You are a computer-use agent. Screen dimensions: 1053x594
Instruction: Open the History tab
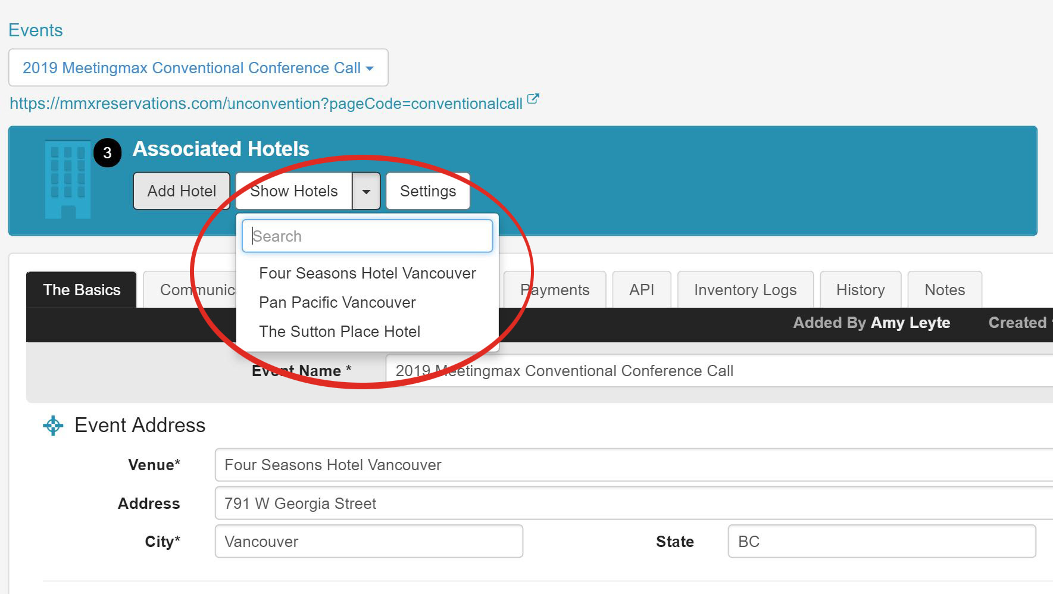[x=861, y=290]
